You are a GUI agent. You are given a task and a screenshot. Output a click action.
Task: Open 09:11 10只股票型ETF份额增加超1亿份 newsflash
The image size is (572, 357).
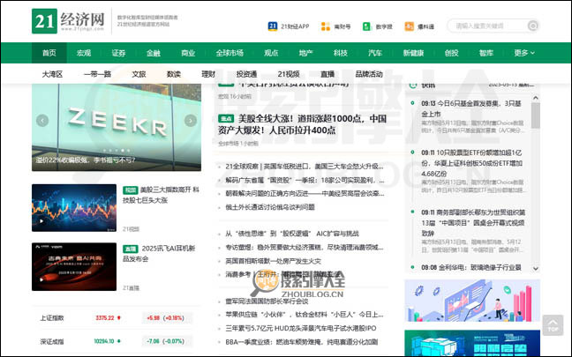(x=472, y=163)
